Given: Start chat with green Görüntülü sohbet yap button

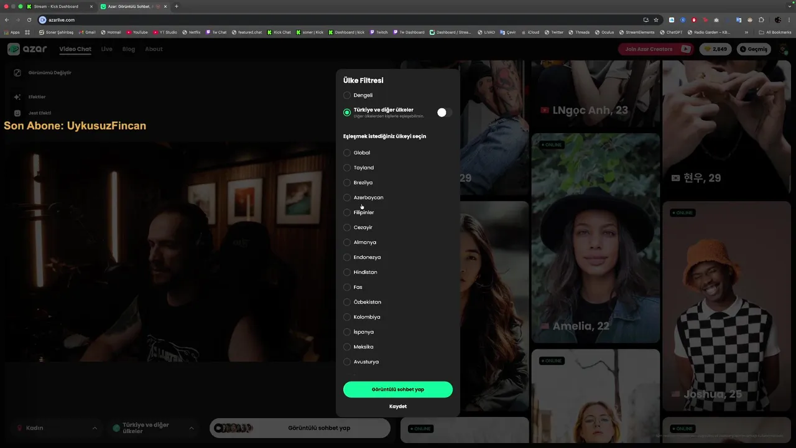Looking at the screenshot, I should pos(398,390).
